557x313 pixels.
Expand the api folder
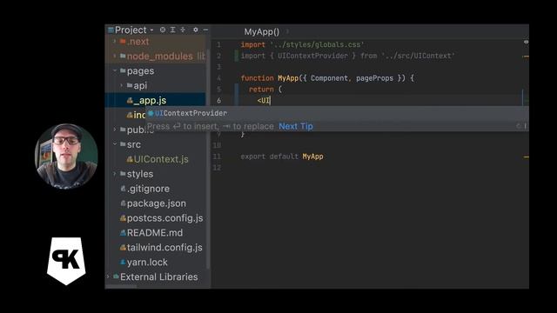[x=122, y=85]
